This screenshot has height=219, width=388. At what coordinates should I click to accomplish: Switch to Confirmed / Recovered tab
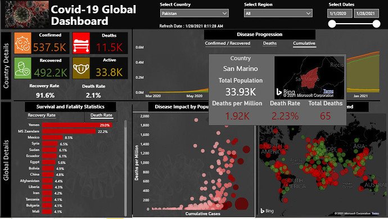coord(227,43)
